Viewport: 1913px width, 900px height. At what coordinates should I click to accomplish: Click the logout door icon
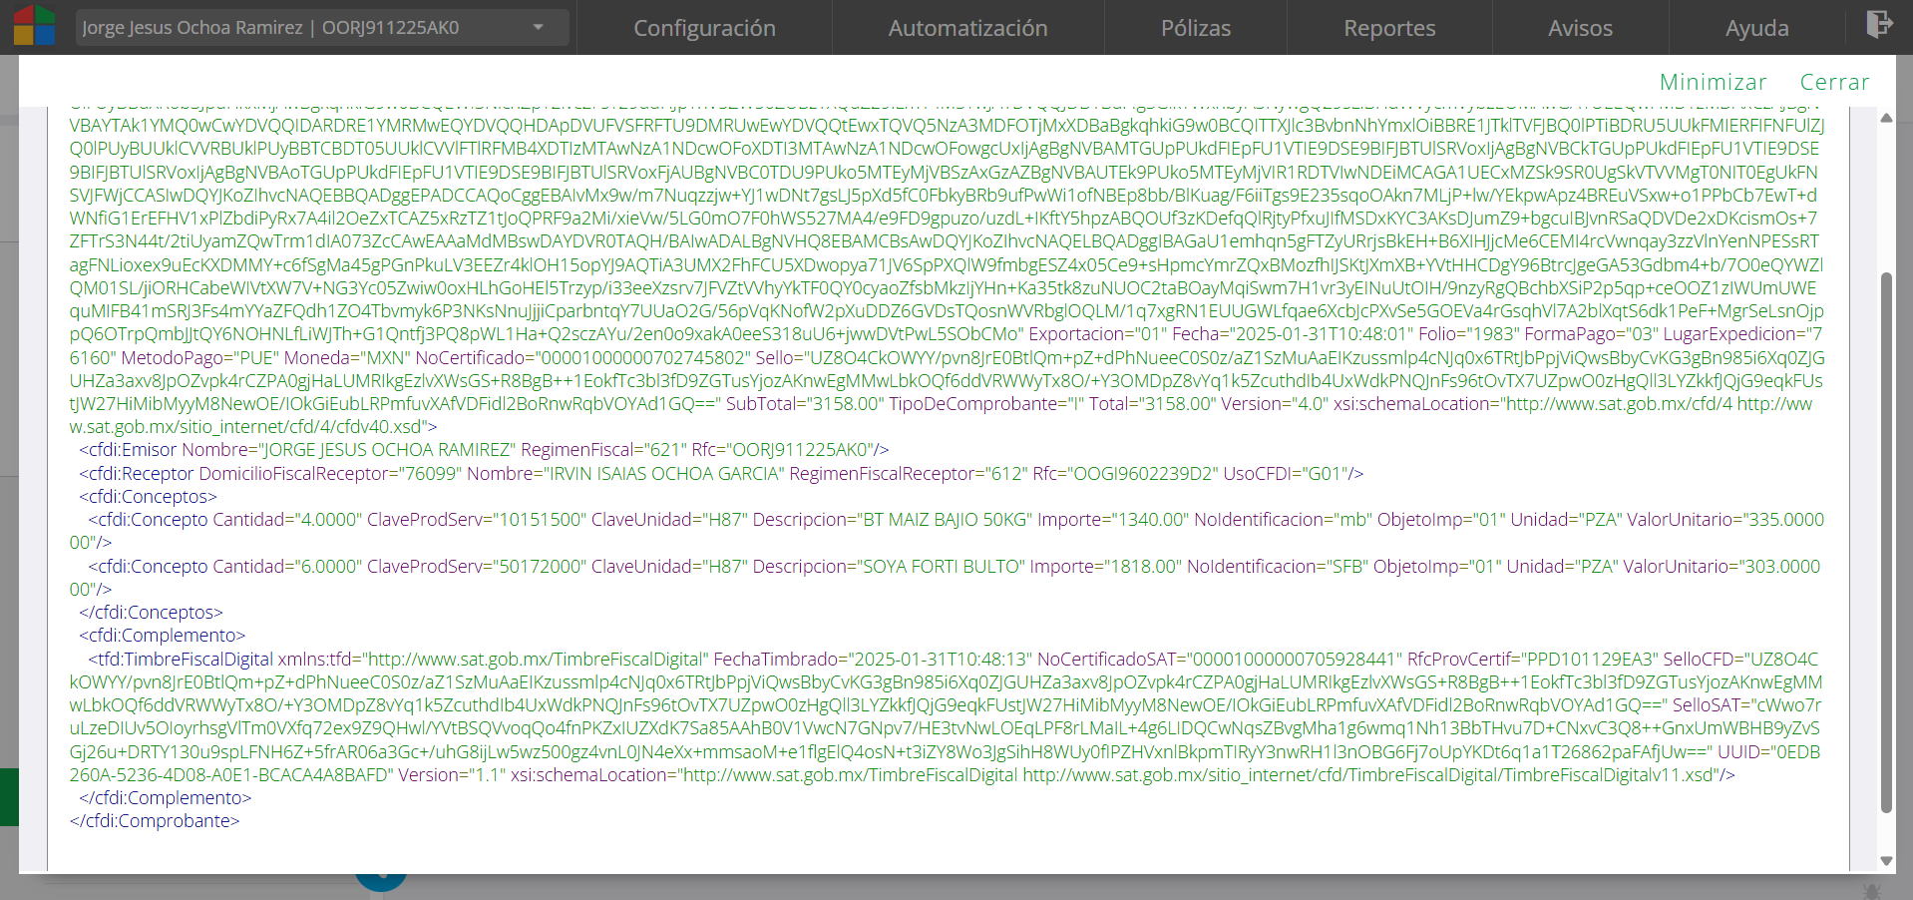(x=1879, y=24)
